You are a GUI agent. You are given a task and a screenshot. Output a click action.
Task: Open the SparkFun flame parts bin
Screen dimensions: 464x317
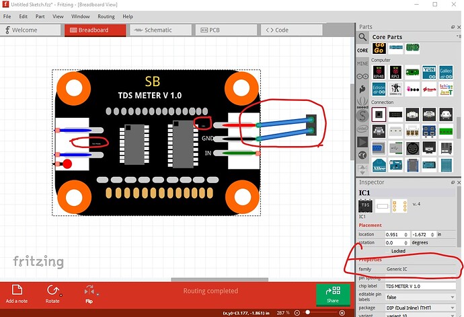tap(362, 89)
